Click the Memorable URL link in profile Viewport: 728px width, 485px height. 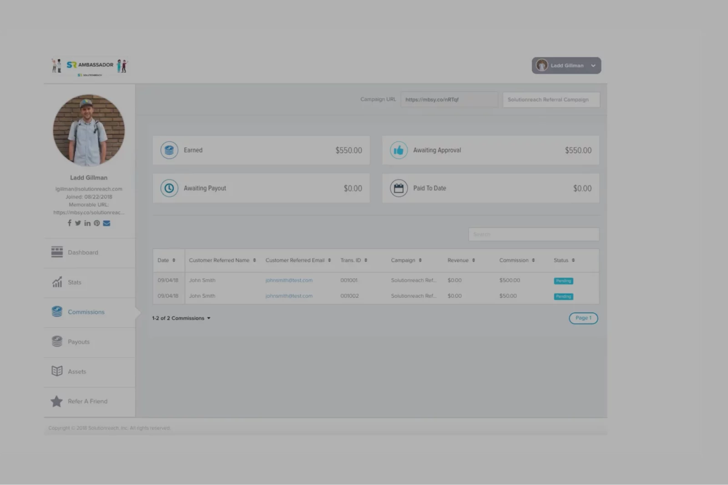coord(89,212)
